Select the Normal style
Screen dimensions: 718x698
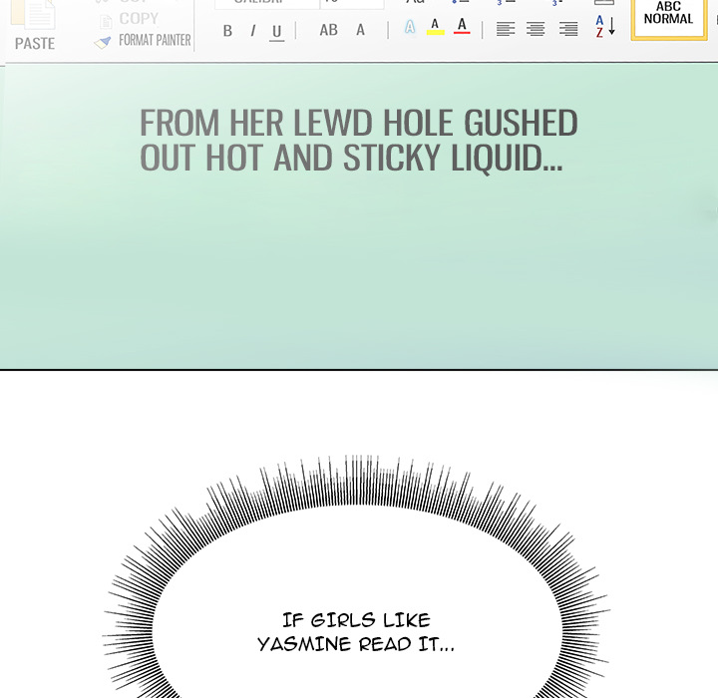tap(668, 16)
